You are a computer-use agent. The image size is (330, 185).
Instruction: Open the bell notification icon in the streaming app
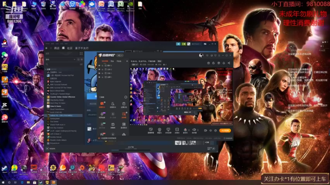(x=224, y=63)
